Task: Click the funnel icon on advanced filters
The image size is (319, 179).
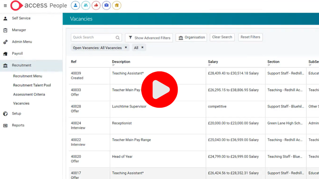Action: click(x=130, y=37)
